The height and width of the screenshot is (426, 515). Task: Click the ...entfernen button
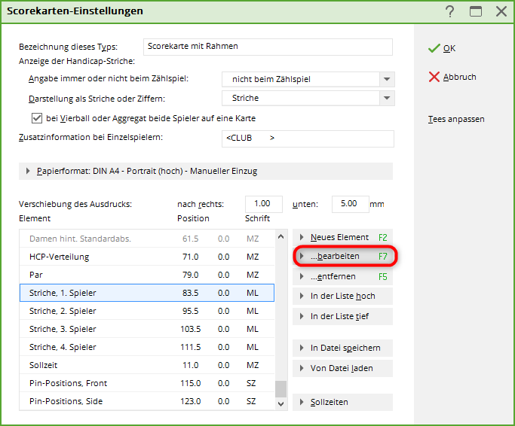[x=343, y=276]
